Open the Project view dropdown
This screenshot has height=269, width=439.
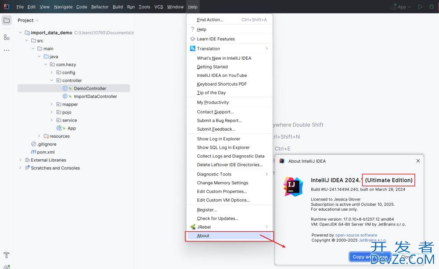28,21
